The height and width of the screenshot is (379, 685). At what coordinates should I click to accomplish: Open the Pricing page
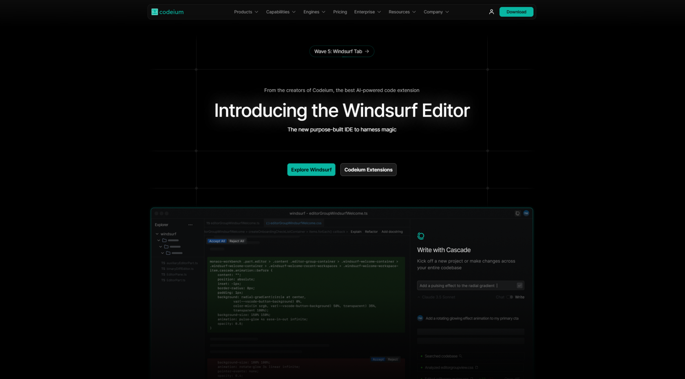point(340,12)
